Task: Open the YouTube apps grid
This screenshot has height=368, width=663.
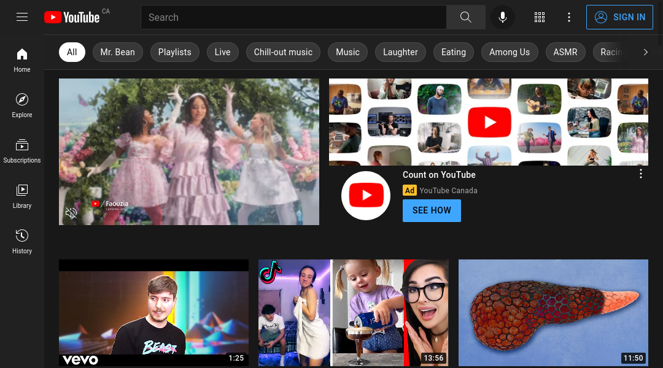Action: click(540, 17)
